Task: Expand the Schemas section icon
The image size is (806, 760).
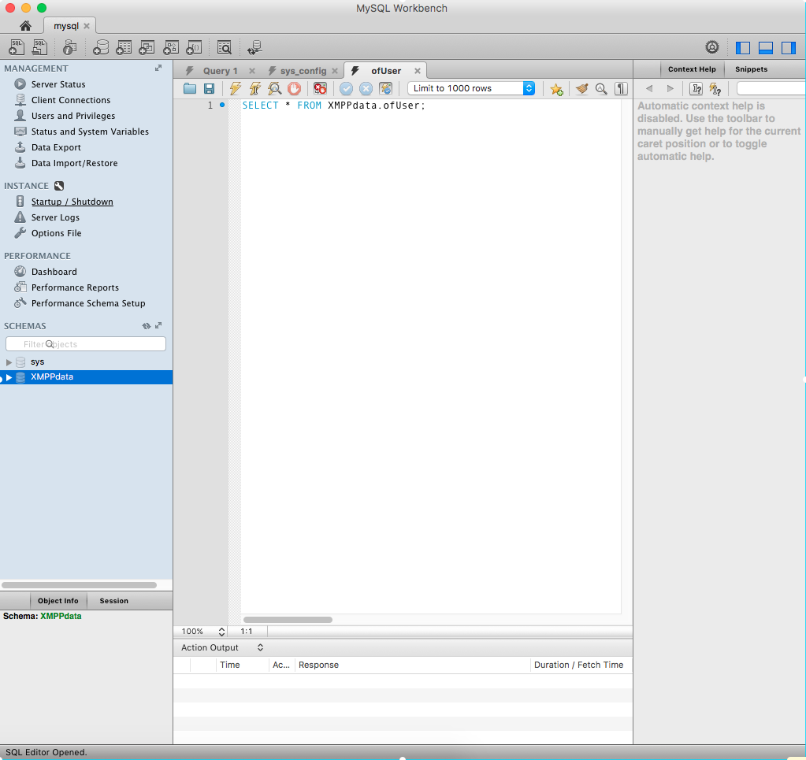Action: pos(158,325)
